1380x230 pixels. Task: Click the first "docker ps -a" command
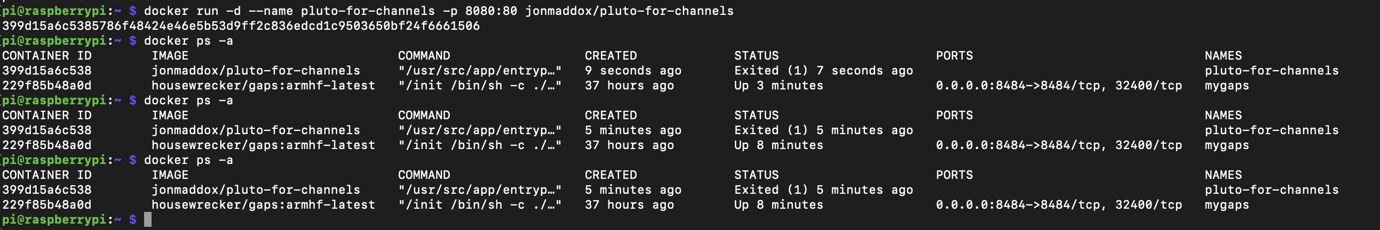[188, 40]
